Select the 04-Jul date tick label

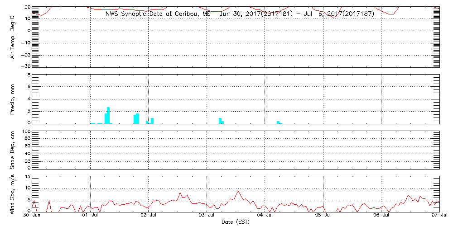[x=265, y=216]
